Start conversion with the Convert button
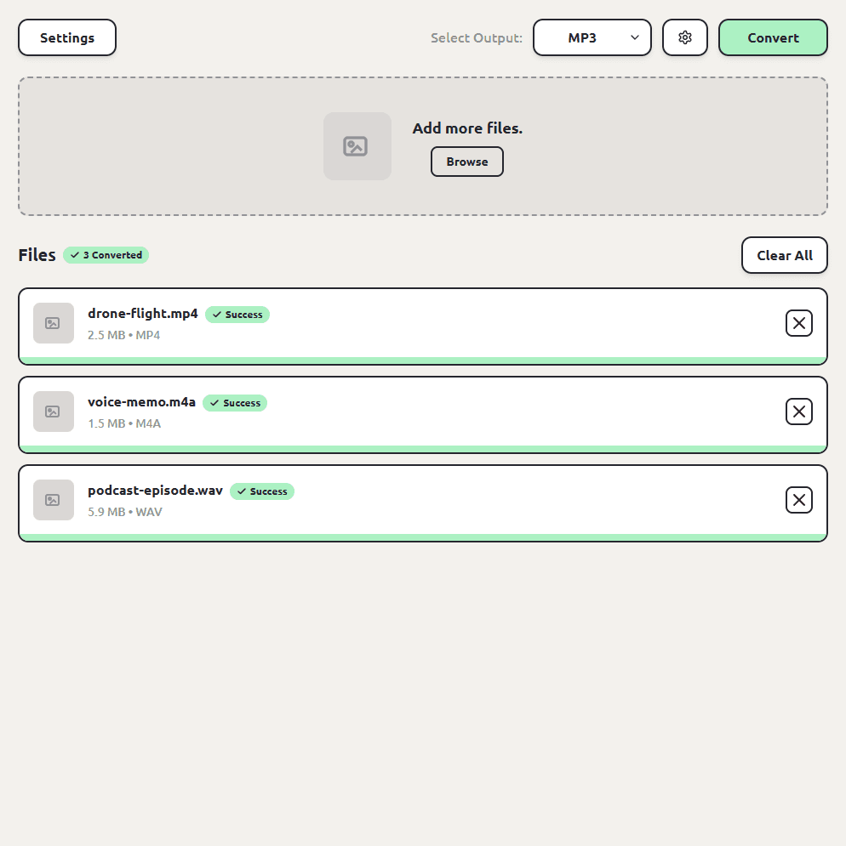 (773, 37)
